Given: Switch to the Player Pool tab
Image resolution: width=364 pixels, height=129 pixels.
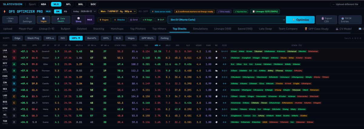Looking at the screenshot, I should coord(25,29).
